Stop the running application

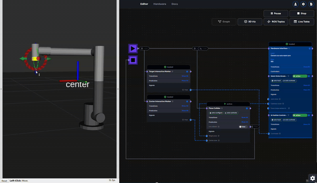302,13
